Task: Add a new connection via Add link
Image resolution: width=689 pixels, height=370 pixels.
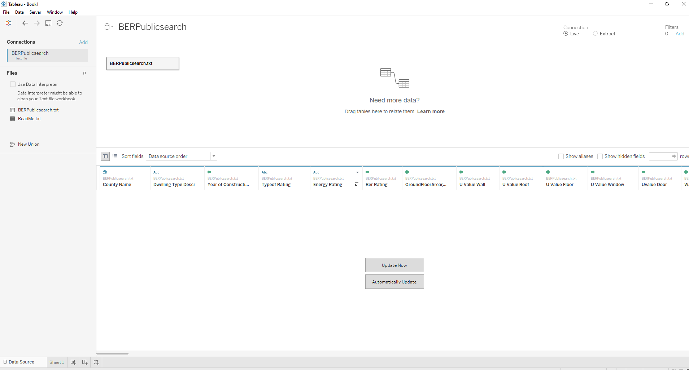Action: [x=83, y=42]
